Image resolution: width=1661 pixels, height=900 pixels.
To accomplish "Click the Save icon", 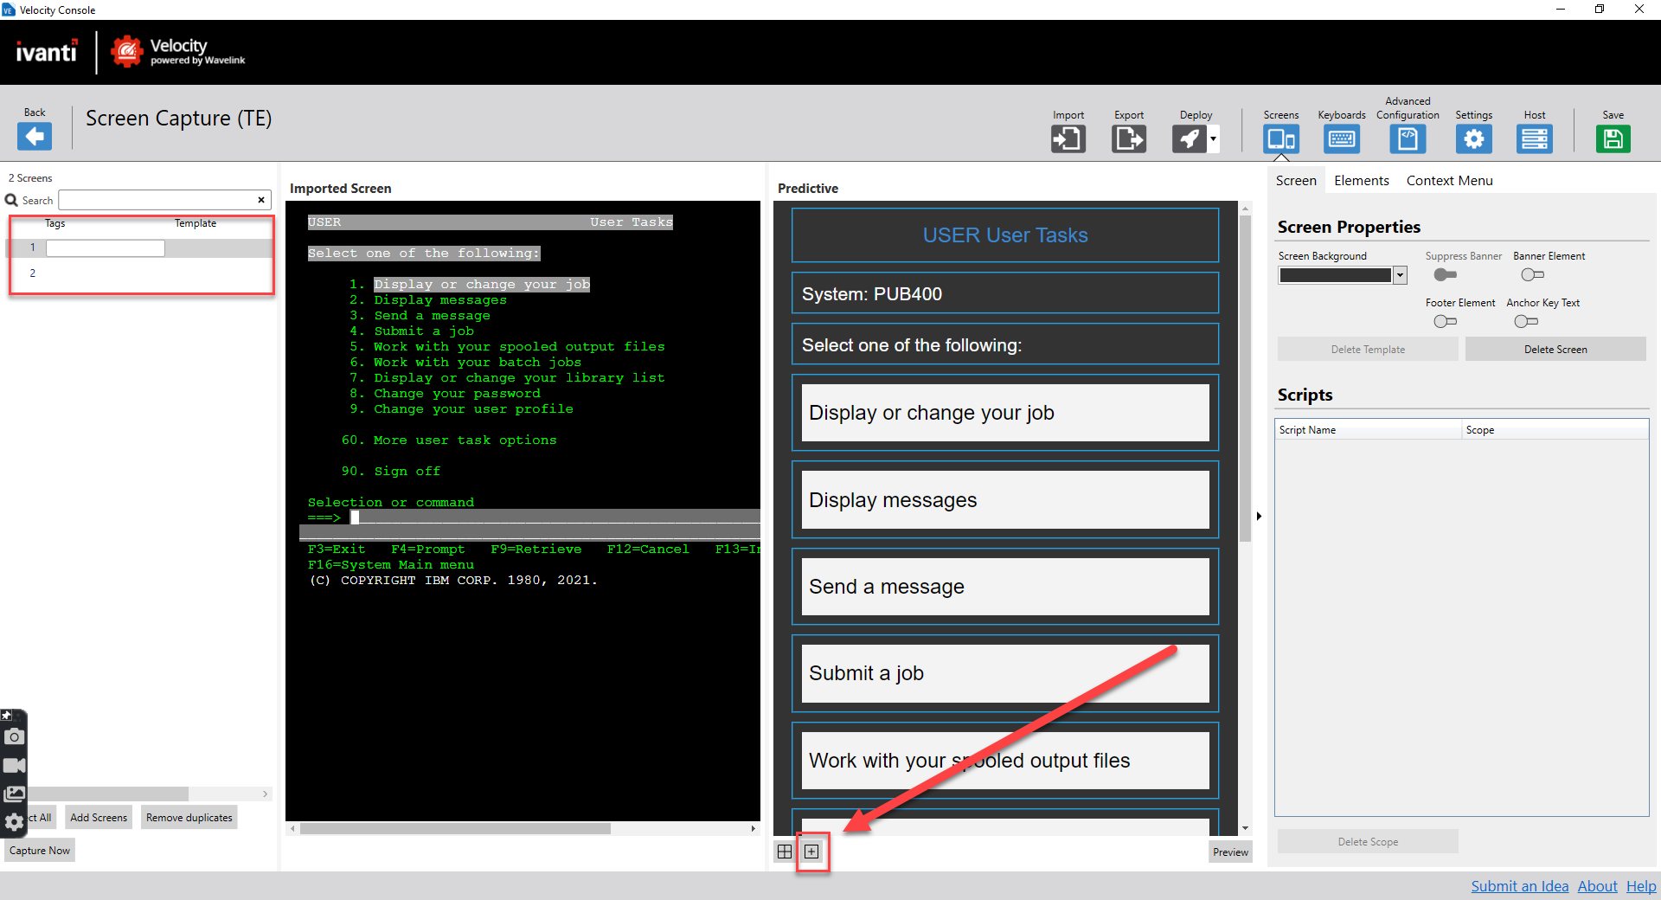I will coord(1613,138).
